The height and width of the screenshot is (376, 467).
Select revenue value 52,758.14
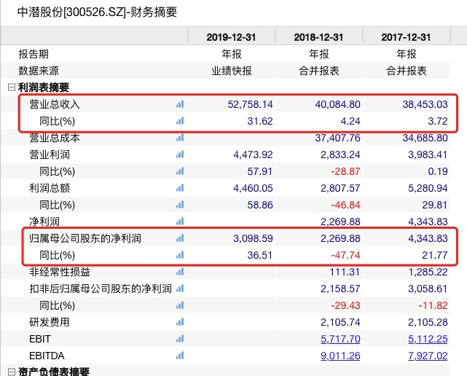point(250,104)
